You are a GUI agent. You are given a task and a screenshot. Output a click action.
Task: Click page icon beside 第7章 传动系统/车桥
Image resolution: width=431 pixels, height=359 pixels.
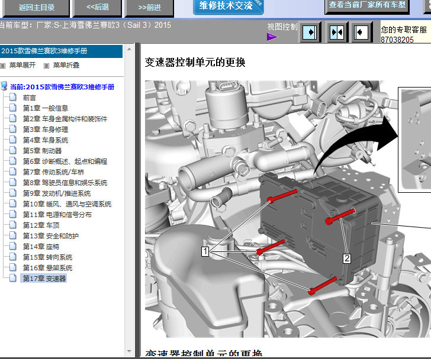pos(13,172)
